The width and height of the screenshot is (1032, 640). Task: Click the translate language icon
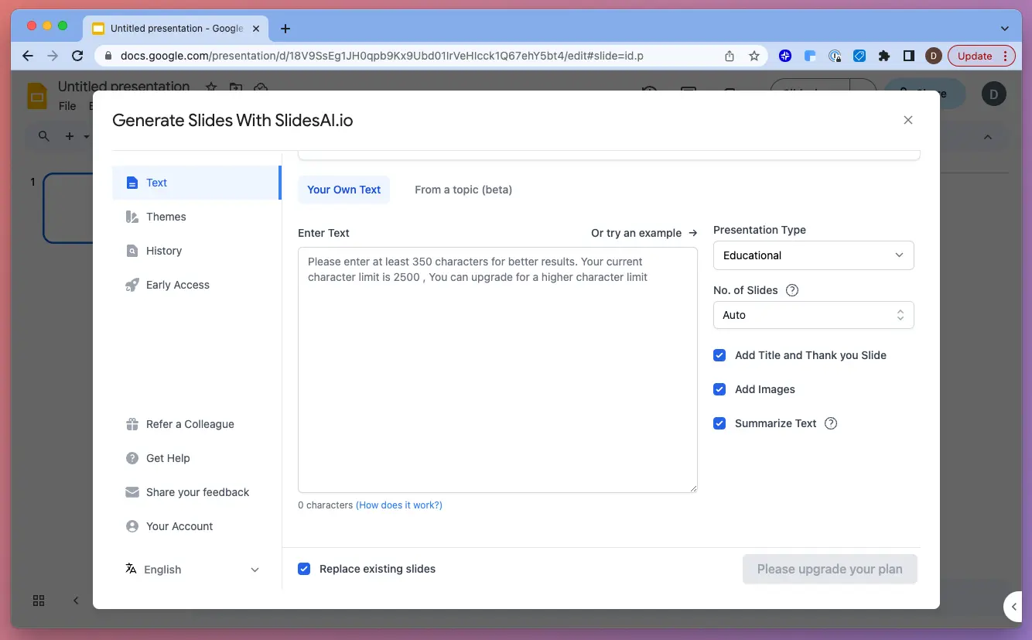pos(131,569)
